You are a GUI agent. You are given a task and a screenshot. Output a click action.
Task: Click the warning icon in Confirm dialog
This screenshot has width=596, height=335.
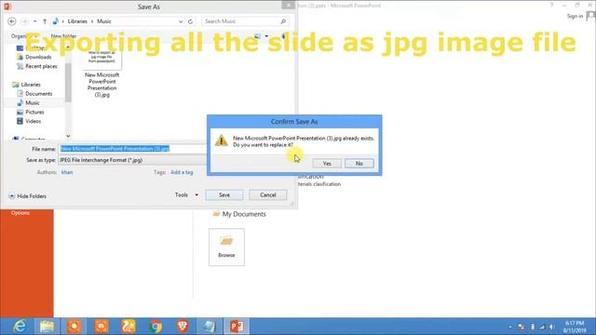coord(222,141)
